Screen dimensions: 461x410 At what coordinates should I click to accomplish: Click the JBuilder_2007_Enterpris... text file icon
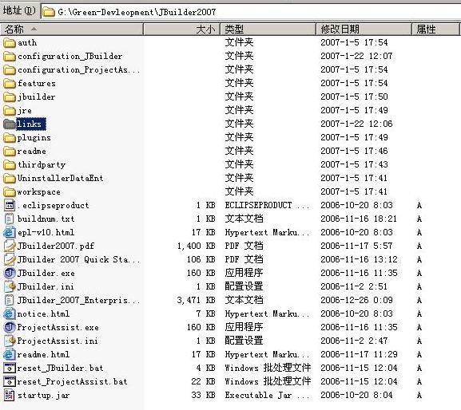(x=10, y=300)
